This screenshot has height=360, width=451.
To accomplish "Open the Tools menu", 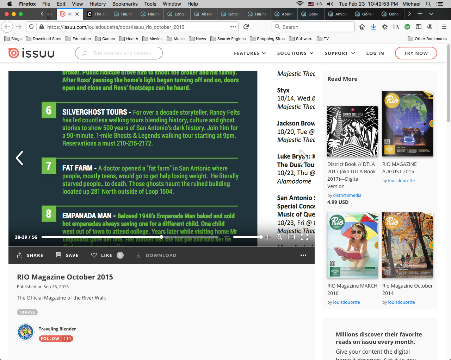I will [150, 4].
